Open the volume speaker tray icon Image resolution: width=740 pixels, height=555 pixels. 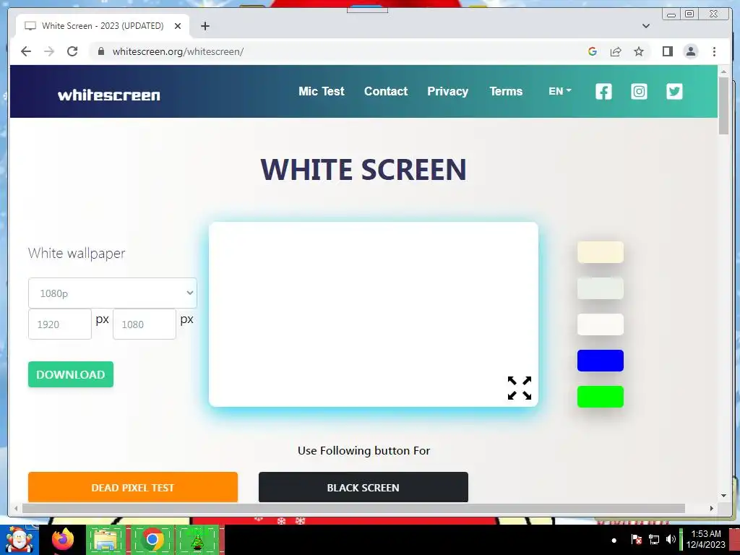(x=671, y=539)
